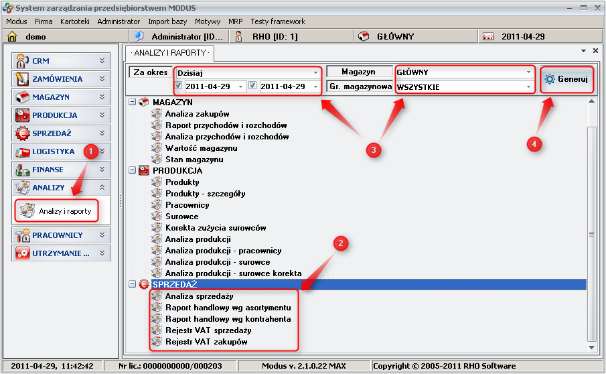The width and height of the screenshot is (606, 374).
Task: Click the MAGAZYN group icon in report tree
Action: click(143, 102)
